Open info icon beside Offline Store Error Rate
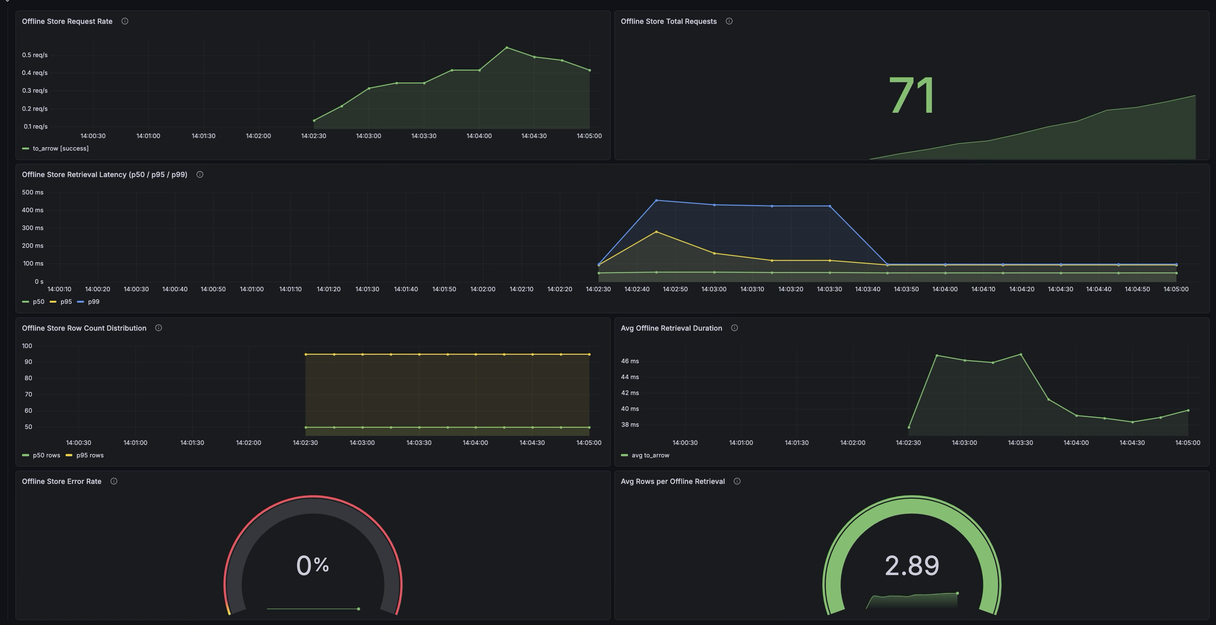The image size is (1216, 625). (114, 481)
